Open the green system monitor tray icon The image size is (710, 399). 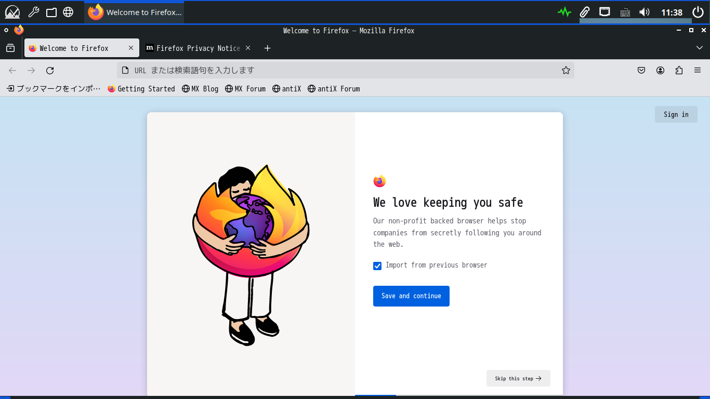click(x=564, y=12)
